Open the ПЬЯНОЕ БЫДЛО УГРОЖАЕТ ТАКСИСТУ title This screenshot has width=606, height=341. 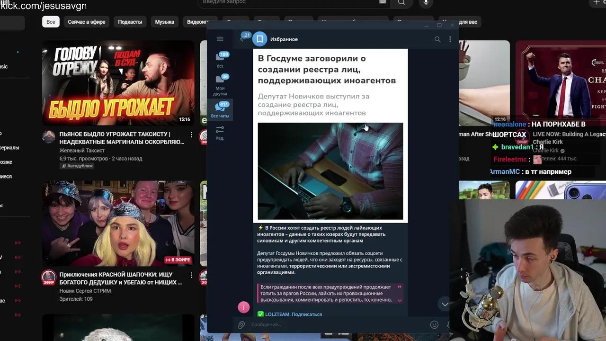tap(122, 138)
